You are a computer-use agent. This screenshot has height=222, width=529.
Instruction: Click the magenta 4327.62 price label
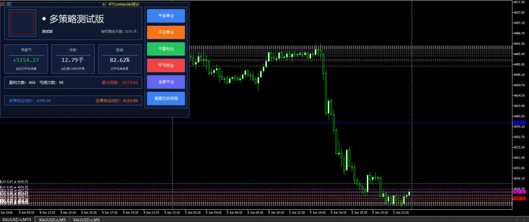coord(519,192)
